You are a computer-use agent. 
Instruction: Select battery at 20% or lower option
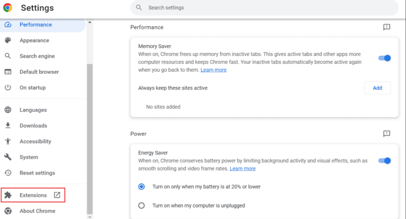point(142,187)
